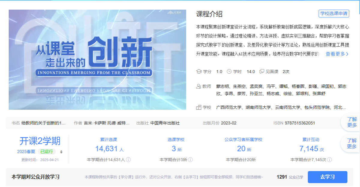Select teacher name 蒙志明

click(222, 87)
